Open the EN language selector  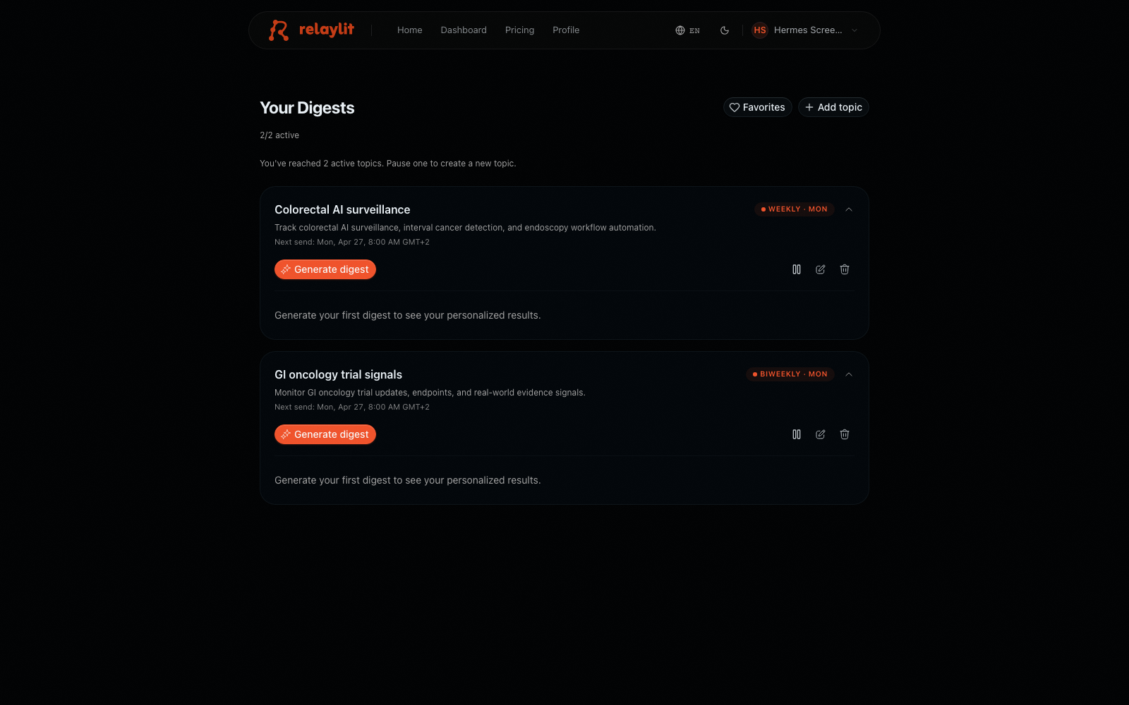[688, 30]
